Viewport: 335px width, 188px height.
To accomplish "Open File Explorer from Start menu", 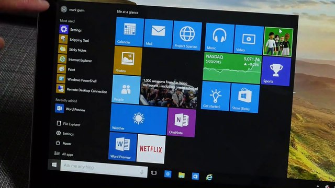I will point(69,124).
